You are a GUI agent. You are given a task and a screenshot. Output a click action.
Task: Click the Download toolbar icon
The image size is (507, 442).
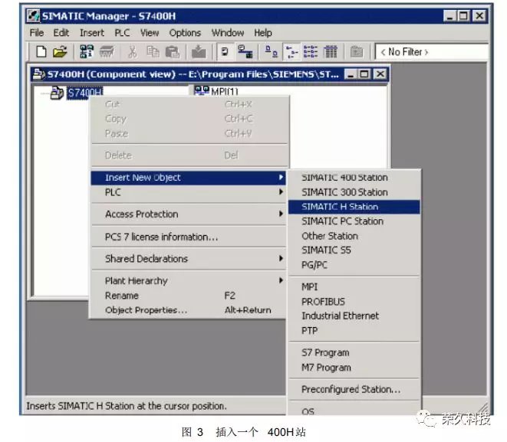point(198,52)
